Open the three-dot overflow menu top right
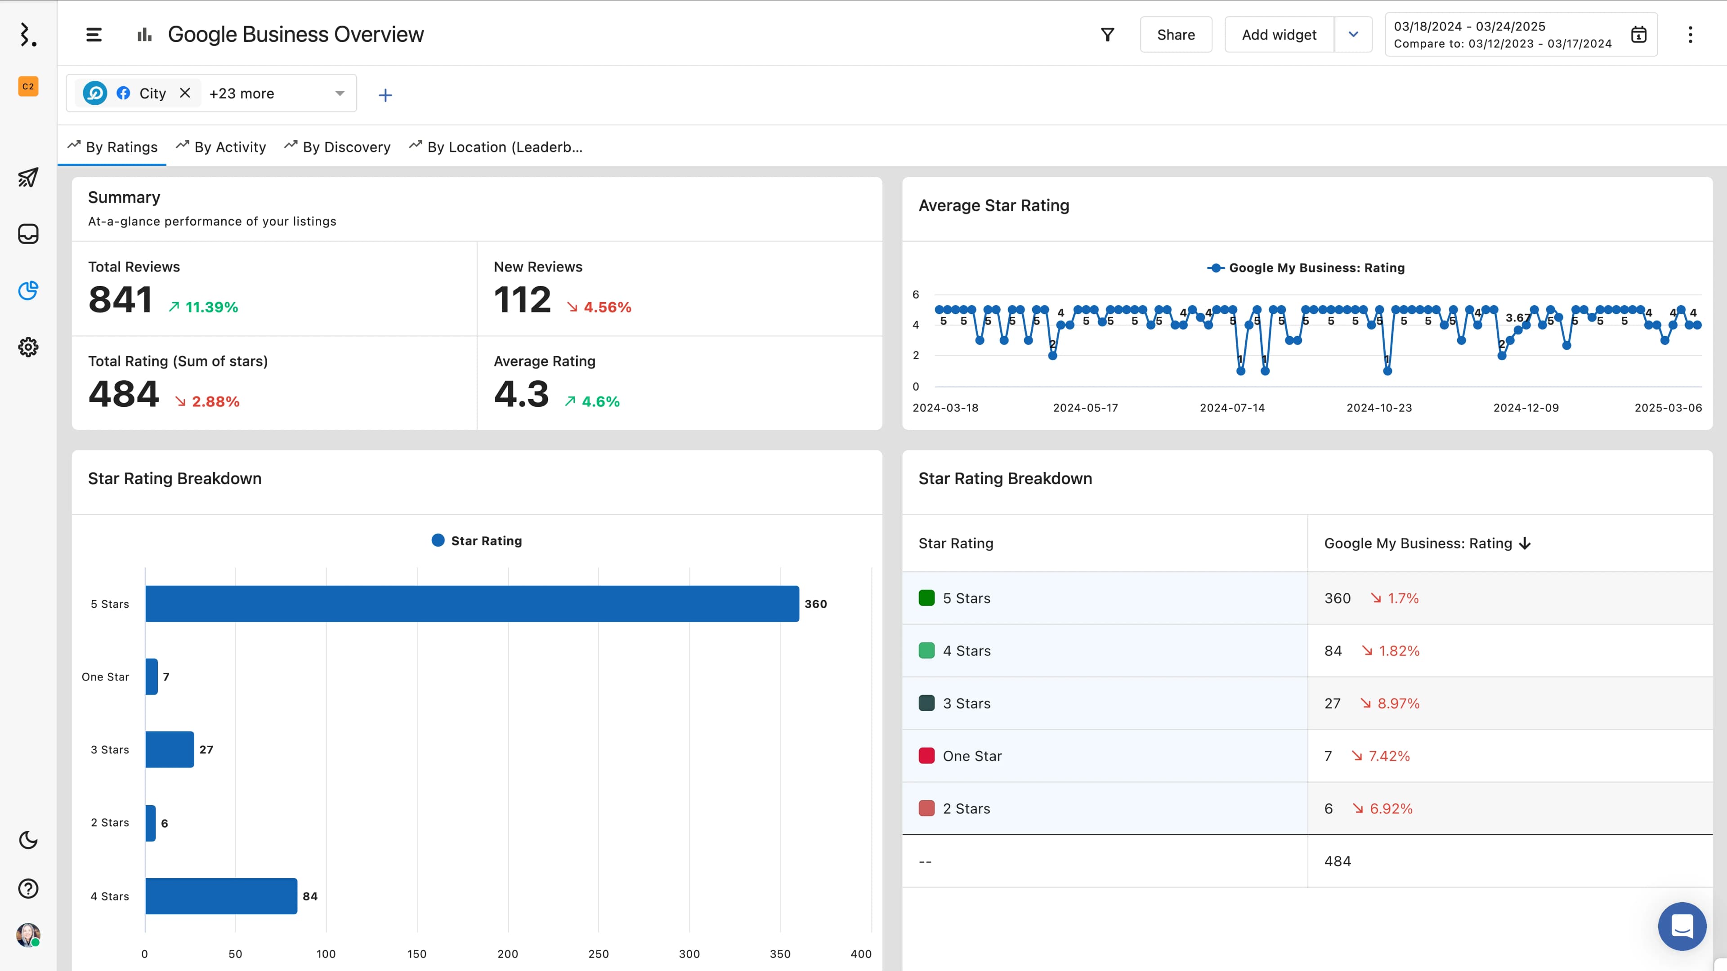 pos(1690,34)
